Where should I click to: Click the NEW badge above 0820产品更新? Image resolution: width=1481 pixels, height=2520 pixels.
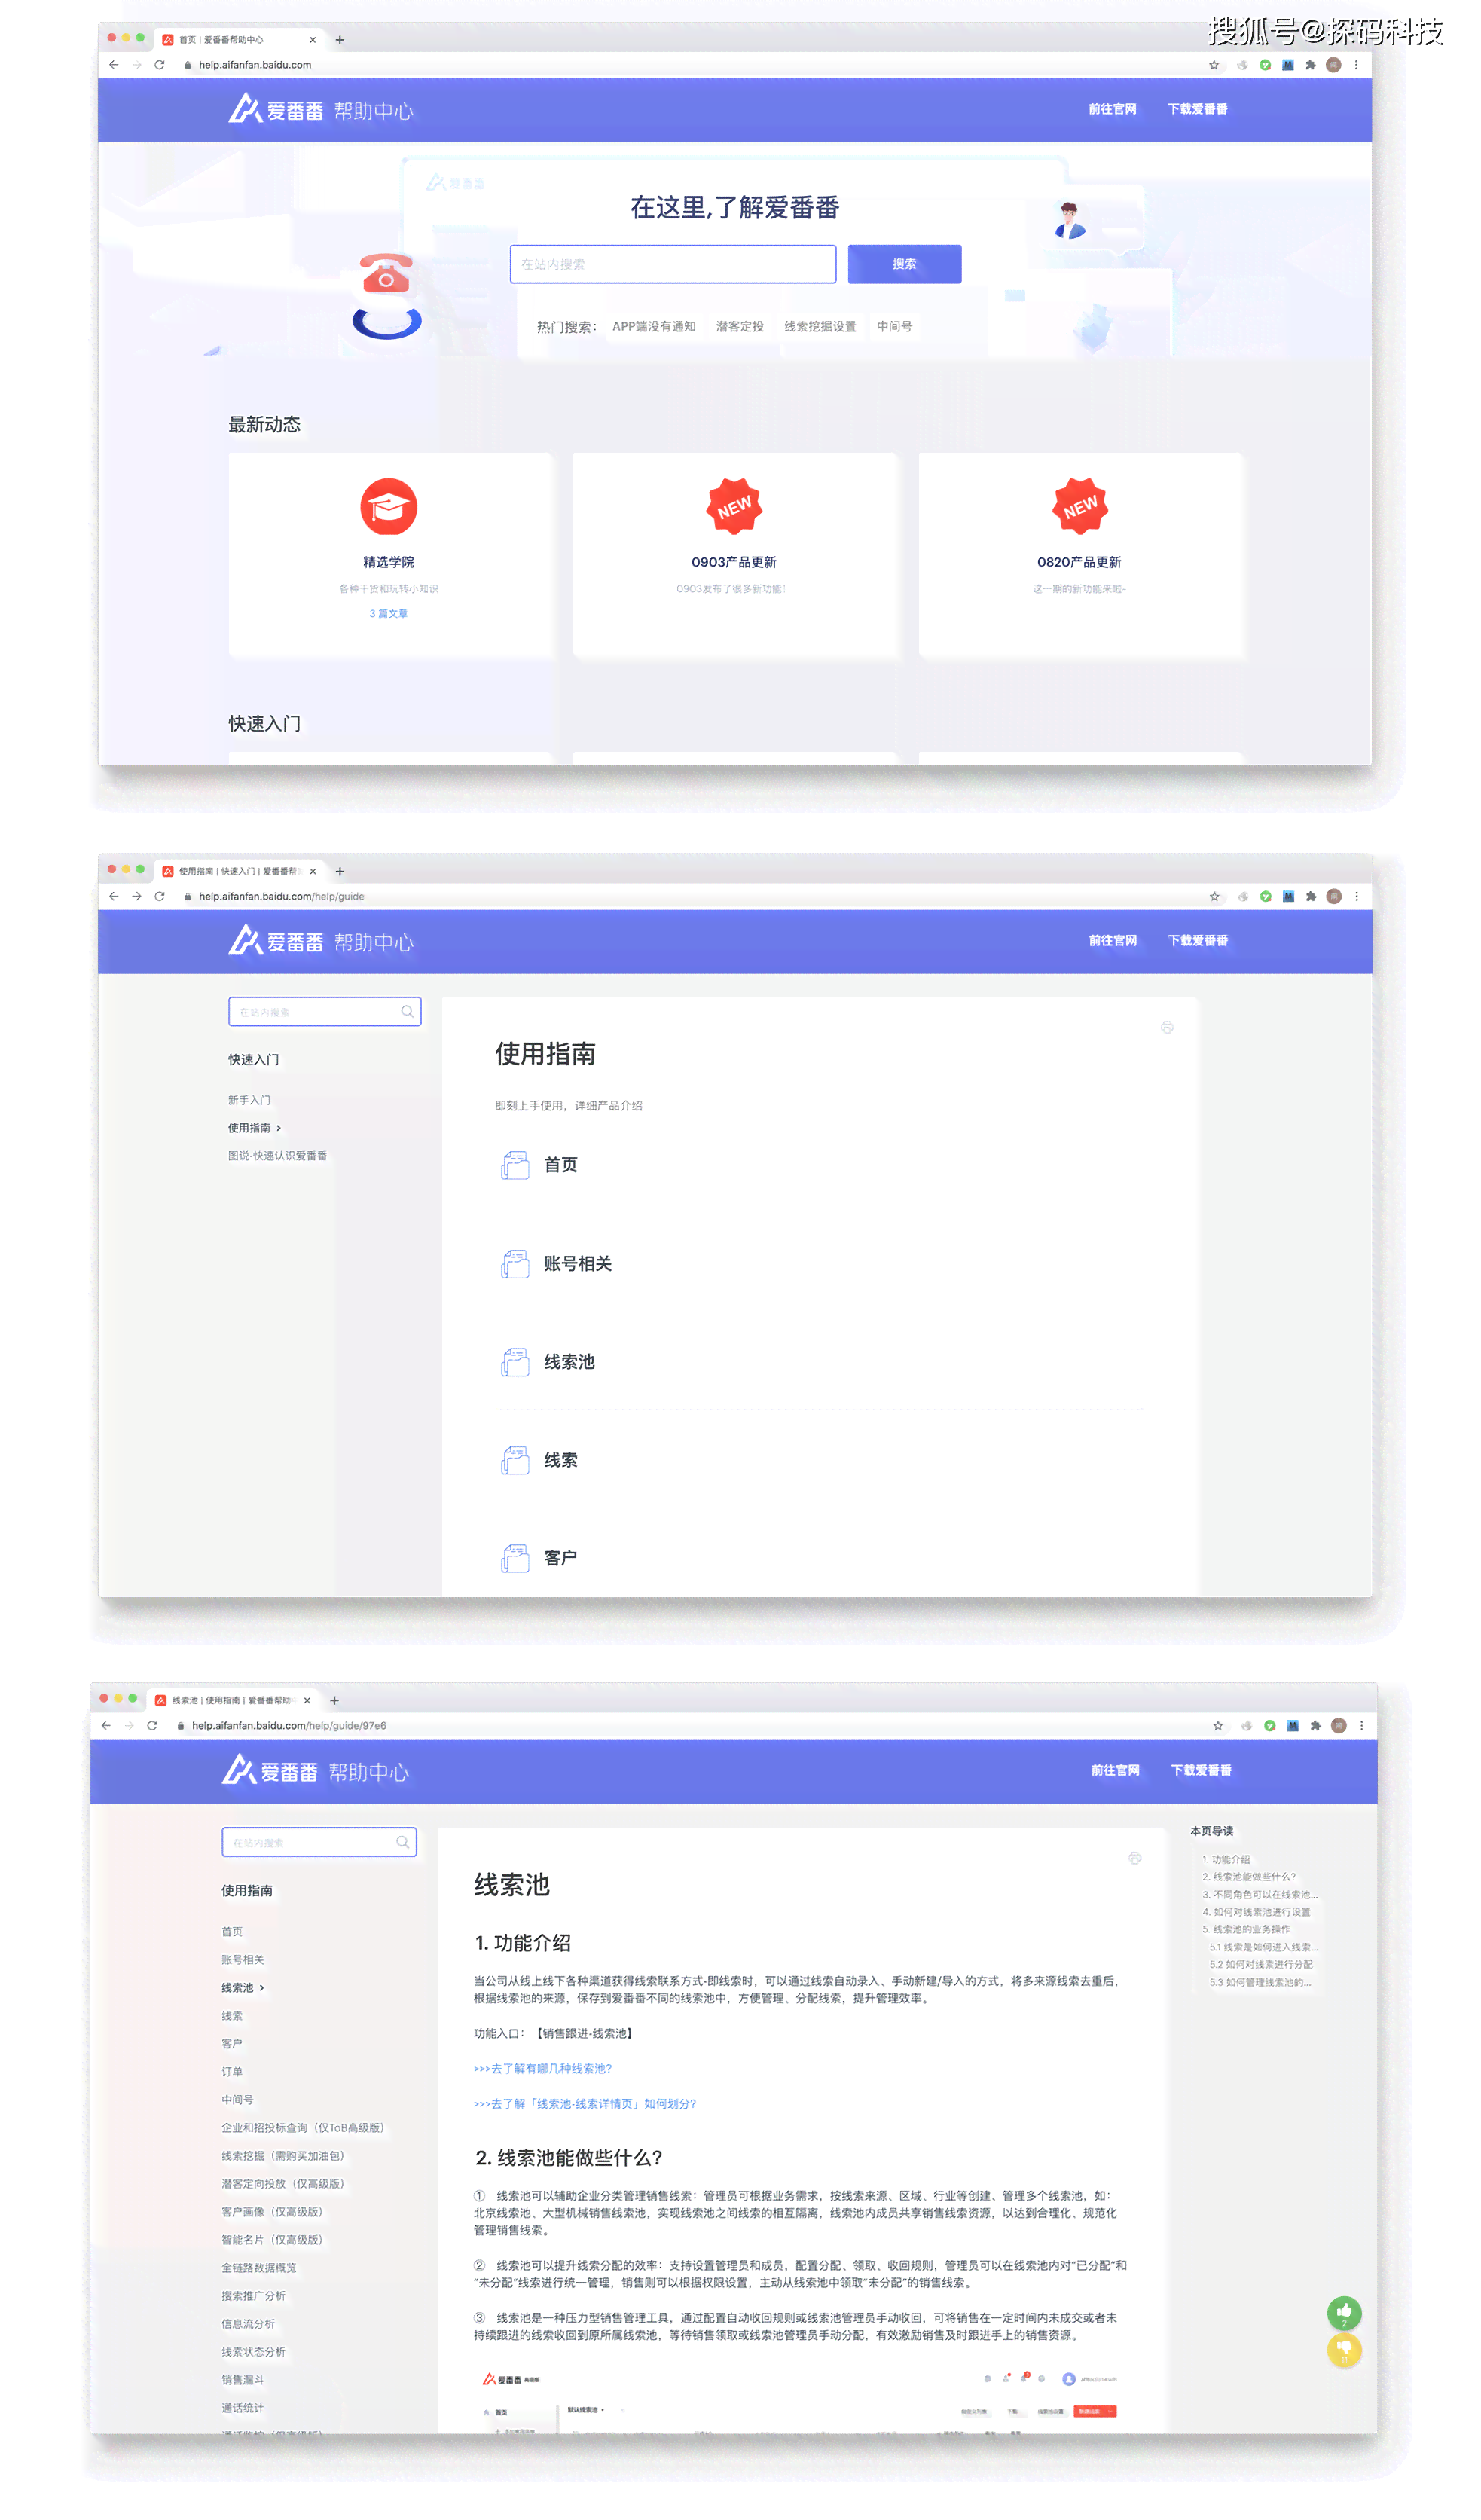[x=1080, y=506]
